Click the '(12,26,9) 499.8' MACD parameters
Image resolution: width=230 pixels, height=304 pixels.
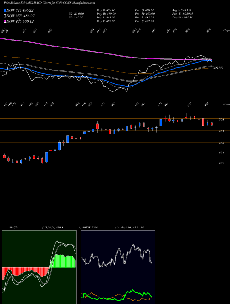tap(52, 228)
